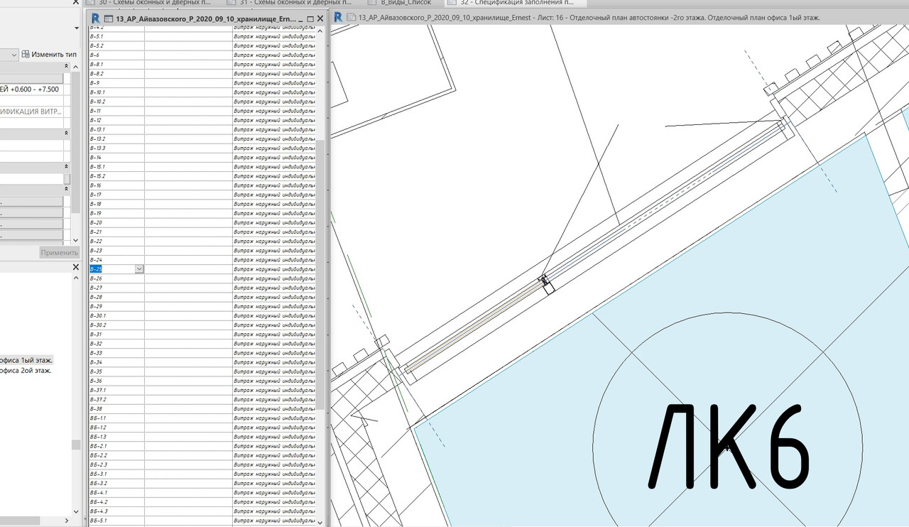
Task: Select the В-27 row cell
Action: 116,288
